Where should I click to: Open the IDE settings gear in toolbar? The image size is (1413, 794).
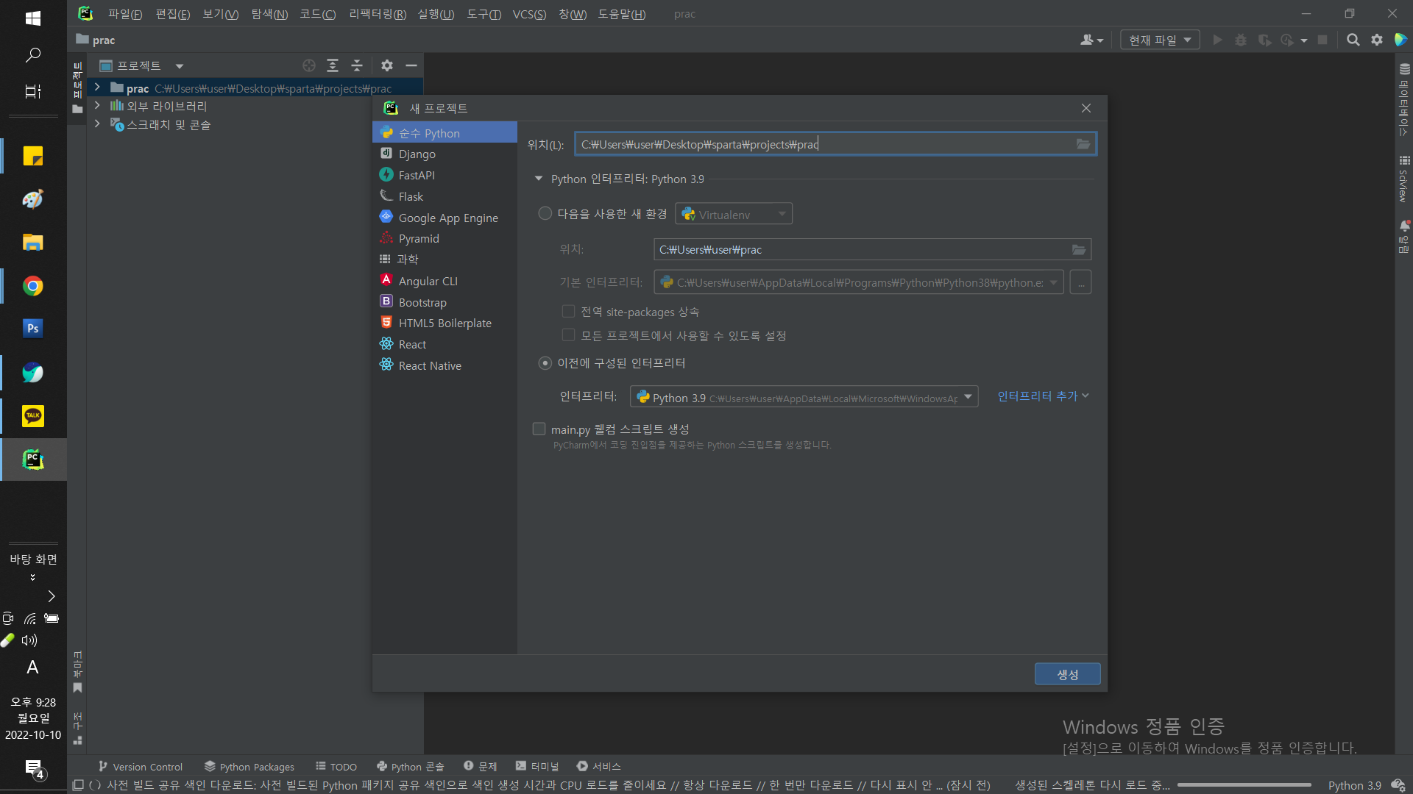[1377, 40]
